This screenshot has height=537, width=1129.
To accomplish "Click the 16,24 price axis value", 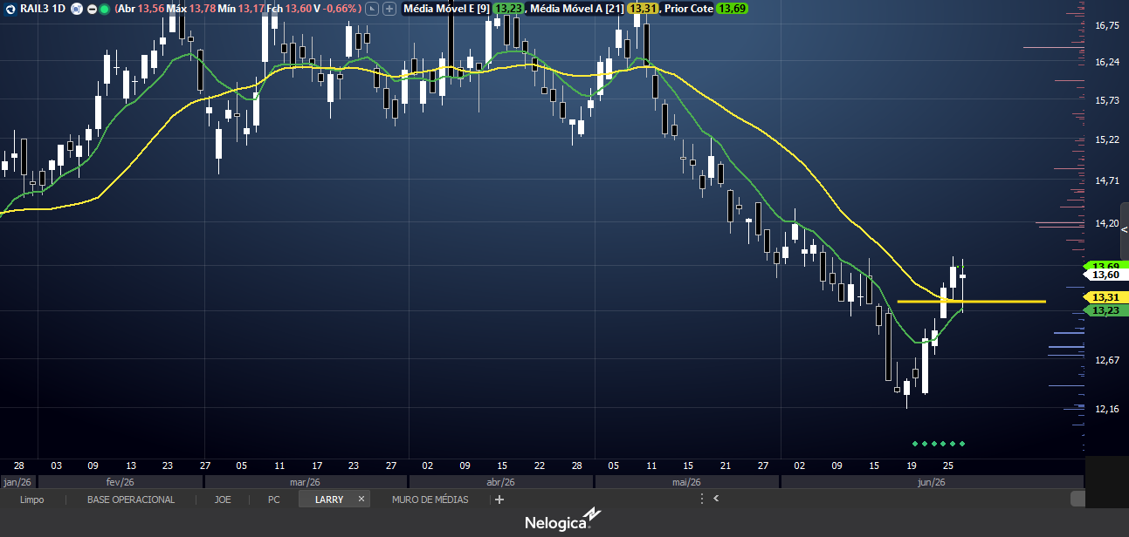I will [1106, 62].
